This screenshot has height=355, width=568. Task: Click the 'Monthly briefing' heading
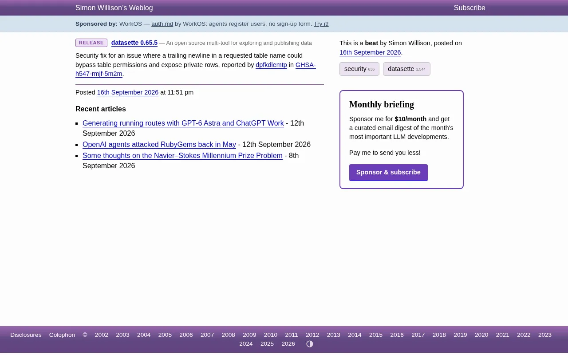[382, 104]
